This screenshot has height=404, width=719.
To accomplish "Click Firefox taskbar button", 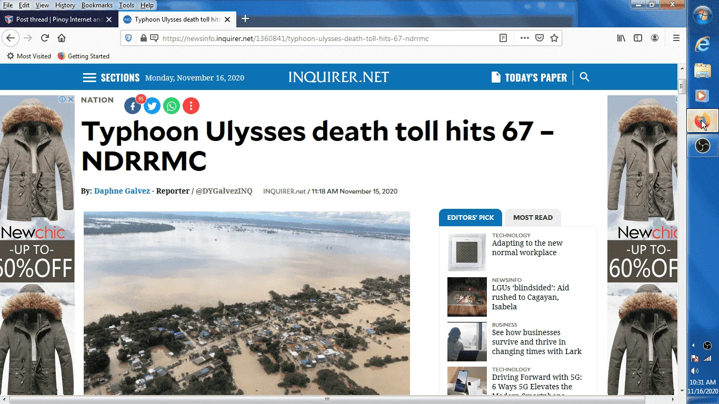I will click(x=703, y=122).
